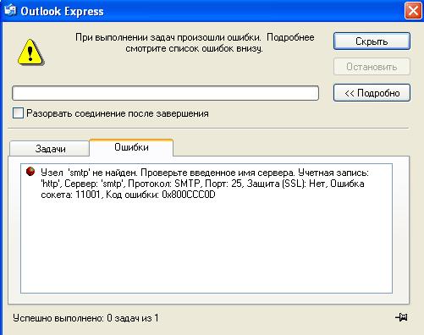Click the red error icon beside the SMTP message
The width and height of the screenshot is (424, 335).
(30, 171)
